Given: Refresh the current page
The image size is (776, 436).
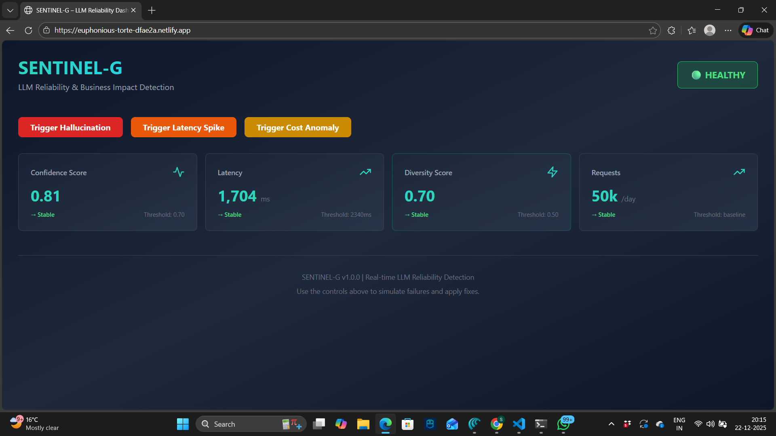Looking at the screenshot, I should [x=28, y=30].
